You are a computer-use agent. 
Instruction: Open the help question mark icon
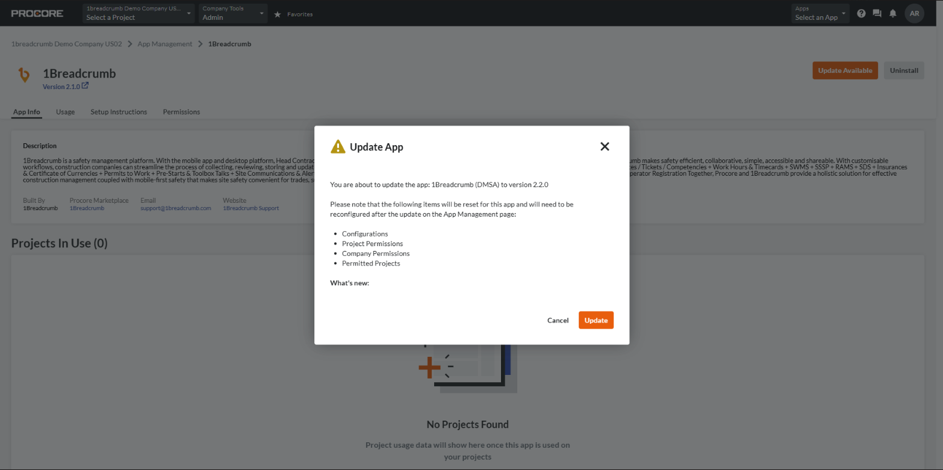tap(861, 13)
